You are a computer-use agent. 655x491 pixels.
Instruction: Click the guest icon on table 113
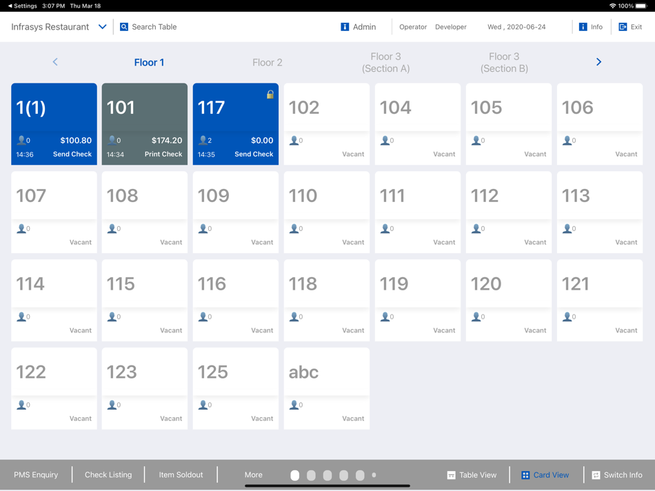pos(567,228)
